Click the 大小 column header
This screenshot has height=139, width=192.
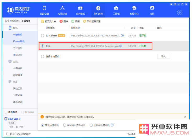pos(133,28)
